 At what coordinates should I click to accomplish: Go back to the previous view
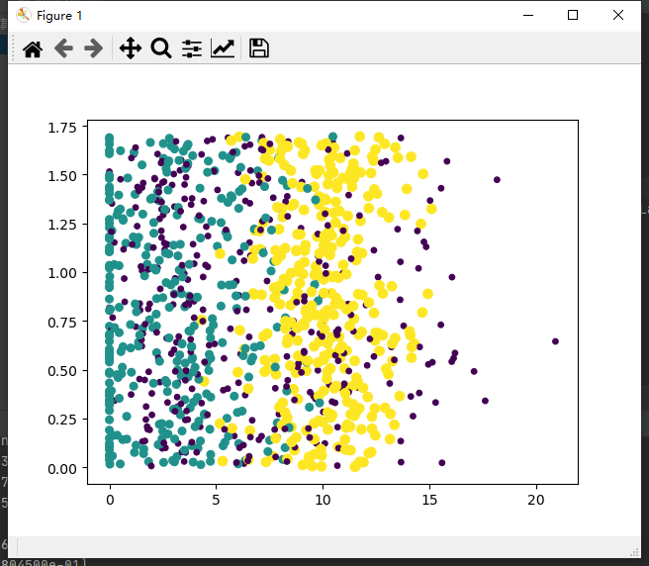(x=63, y=48)
